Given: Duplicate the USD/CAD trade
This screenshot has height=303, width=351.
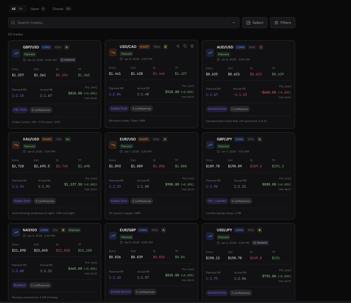Looking at the screenshot, I should click(185, 46).
